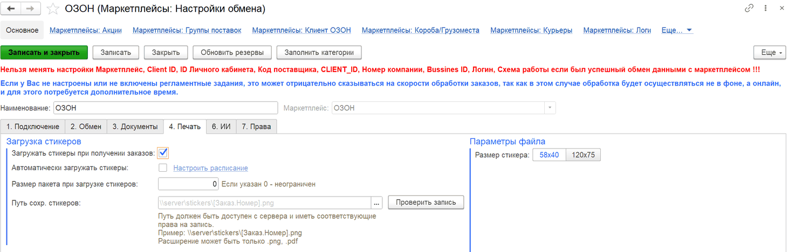Screen dimensions: 788x252
Task: Click the Наименование input field
Action: (x=165, y=108)
